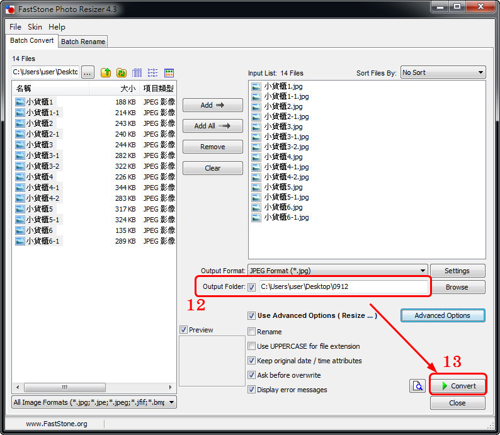Screen dimensions: 500x435
Task: Go up one folder level icon
Action: (x=106, y=72)
